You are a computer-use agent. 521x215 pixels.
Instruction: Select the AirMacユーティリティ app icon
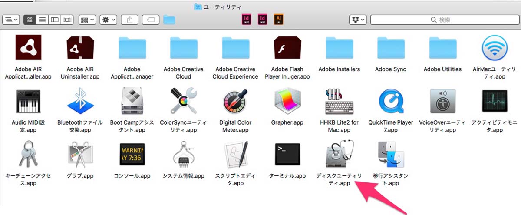495,49
